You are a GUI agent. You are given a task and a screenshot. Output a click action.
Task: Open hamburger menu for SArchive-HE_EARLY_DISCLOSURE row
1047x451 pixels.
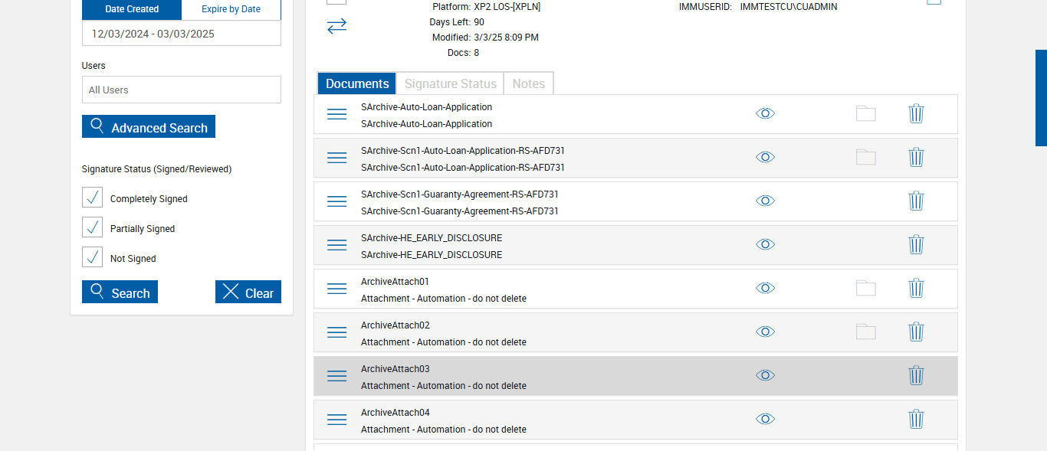coord(337,245)
